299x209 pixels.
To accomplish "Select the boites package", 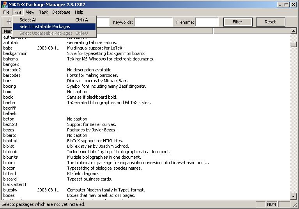I will click(9, 196).
